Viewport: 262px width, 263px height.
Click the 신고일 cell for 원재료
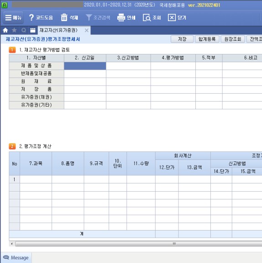[x=85, y=81]
